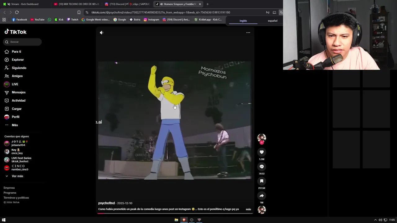The height and width of the screenshot is (223, 397).
Task: Open the Facebook bookmark
Action: 20,20
